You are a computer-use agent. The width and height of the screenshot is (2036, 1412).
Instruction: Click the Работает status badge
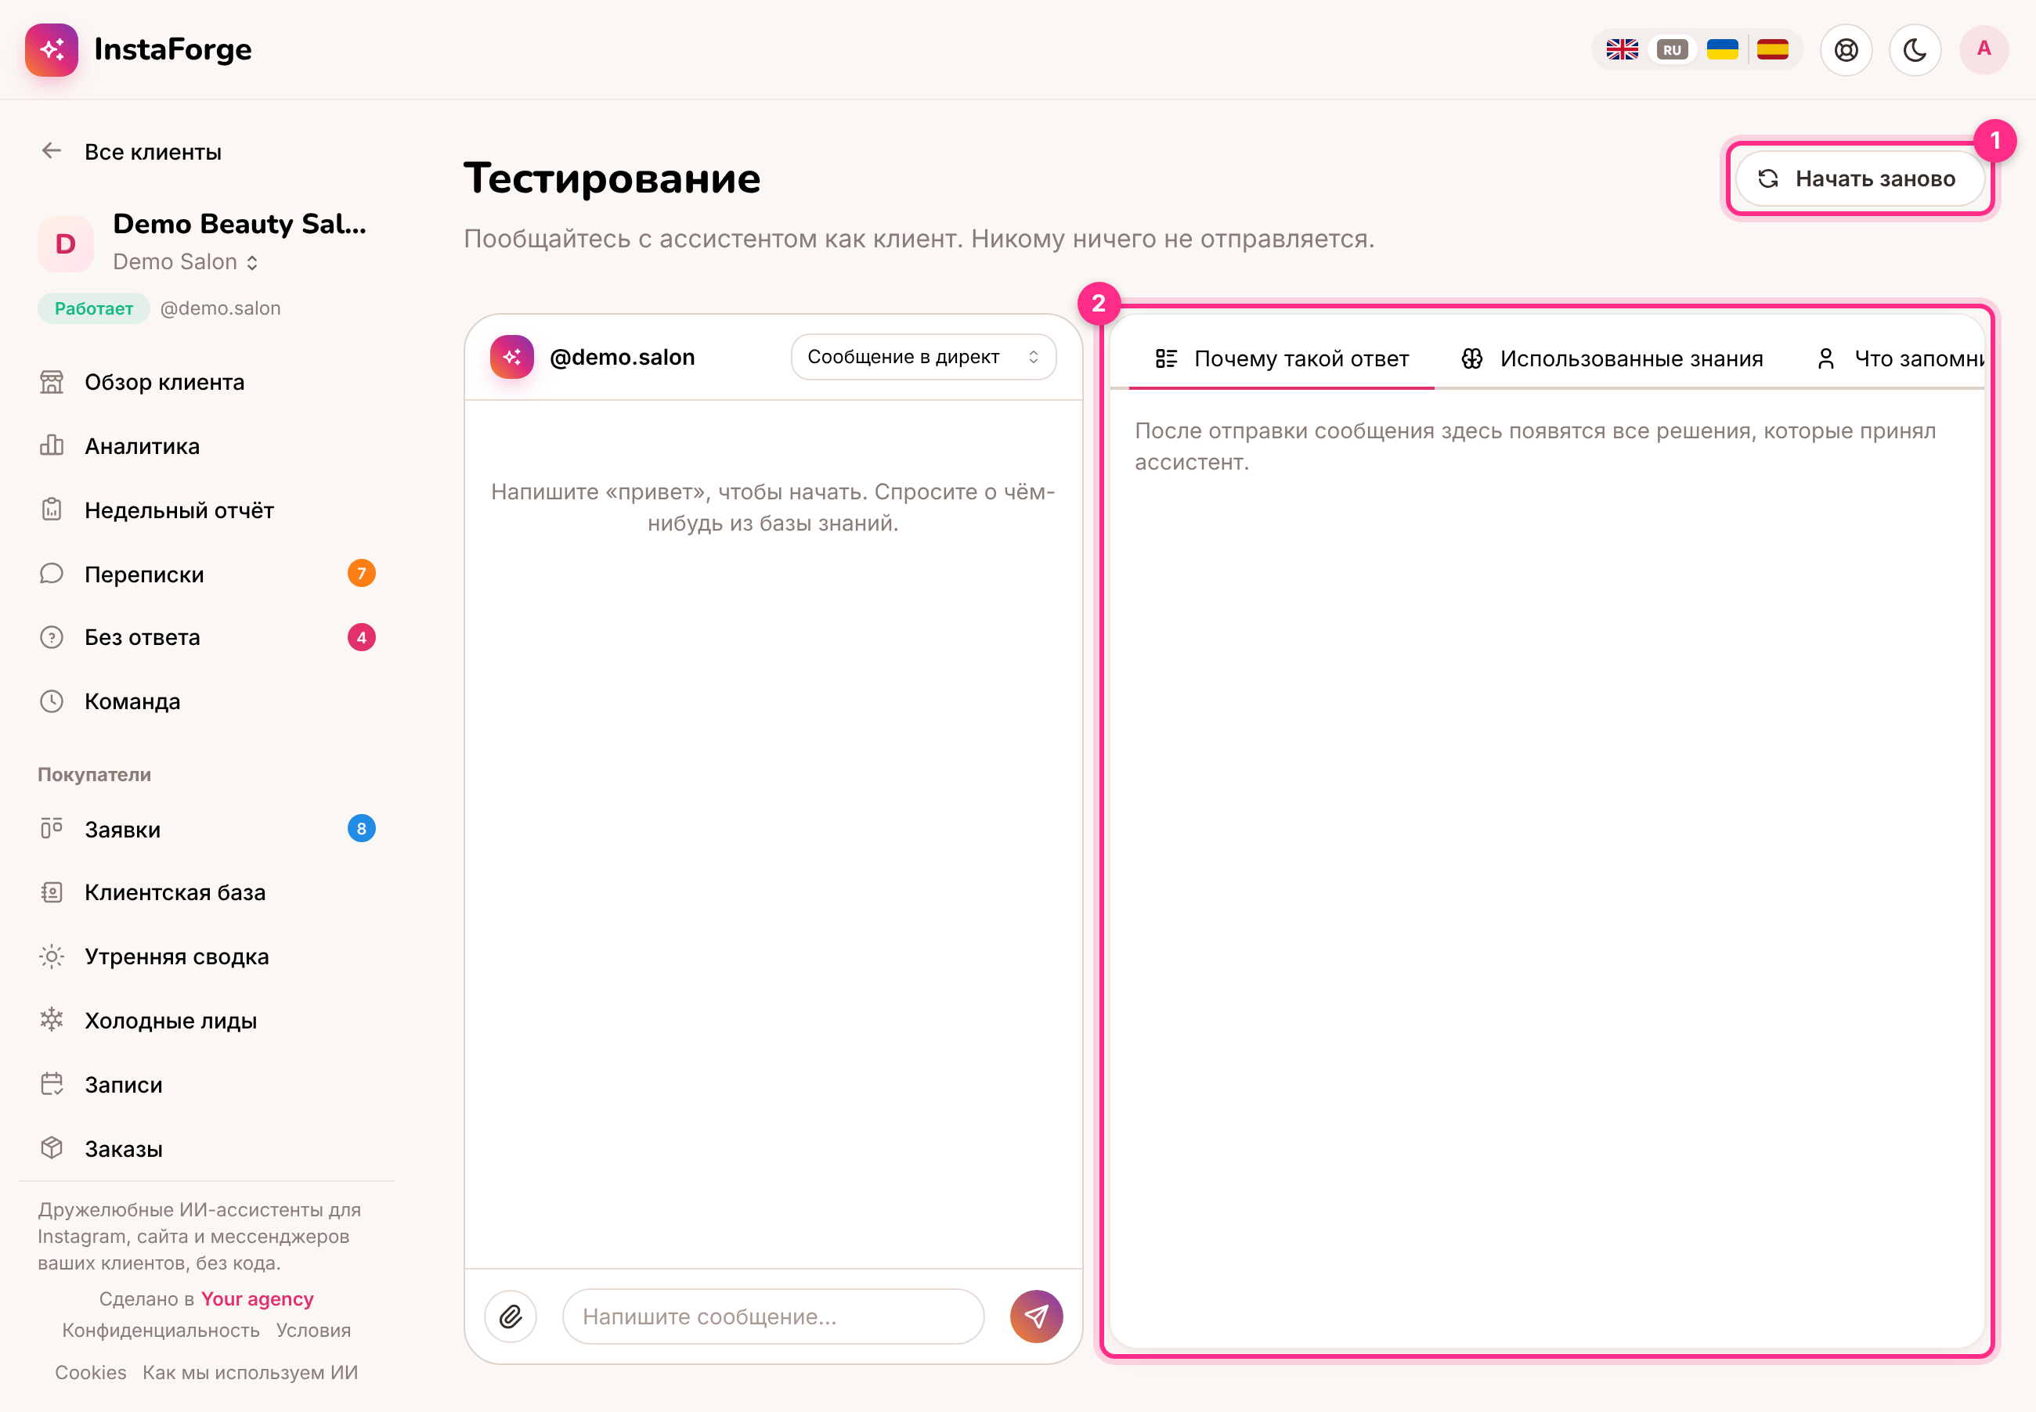point(94,308)
